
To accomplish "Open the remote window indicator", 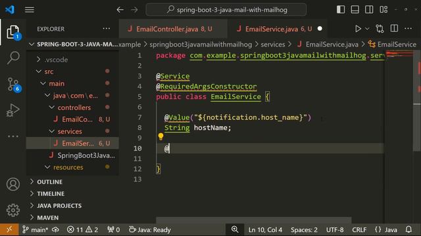I will (x=9, y=229).
